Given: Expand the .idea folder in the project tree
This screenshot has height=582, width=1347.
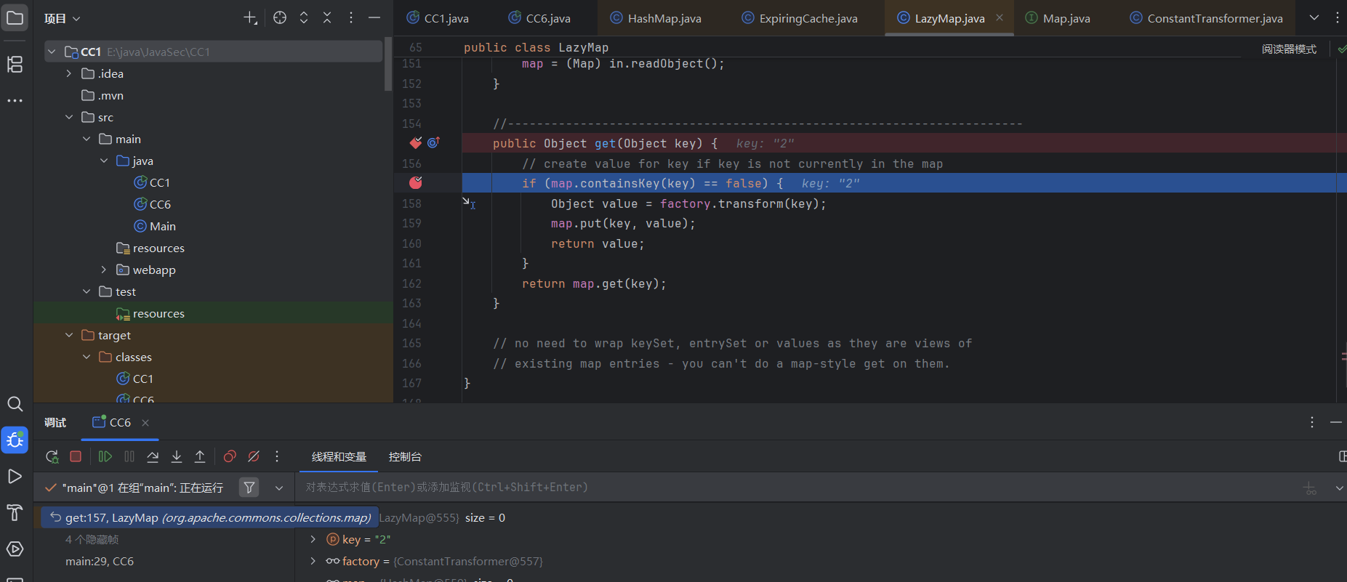Looking at the screenshot, I should [x=69, y=73].
